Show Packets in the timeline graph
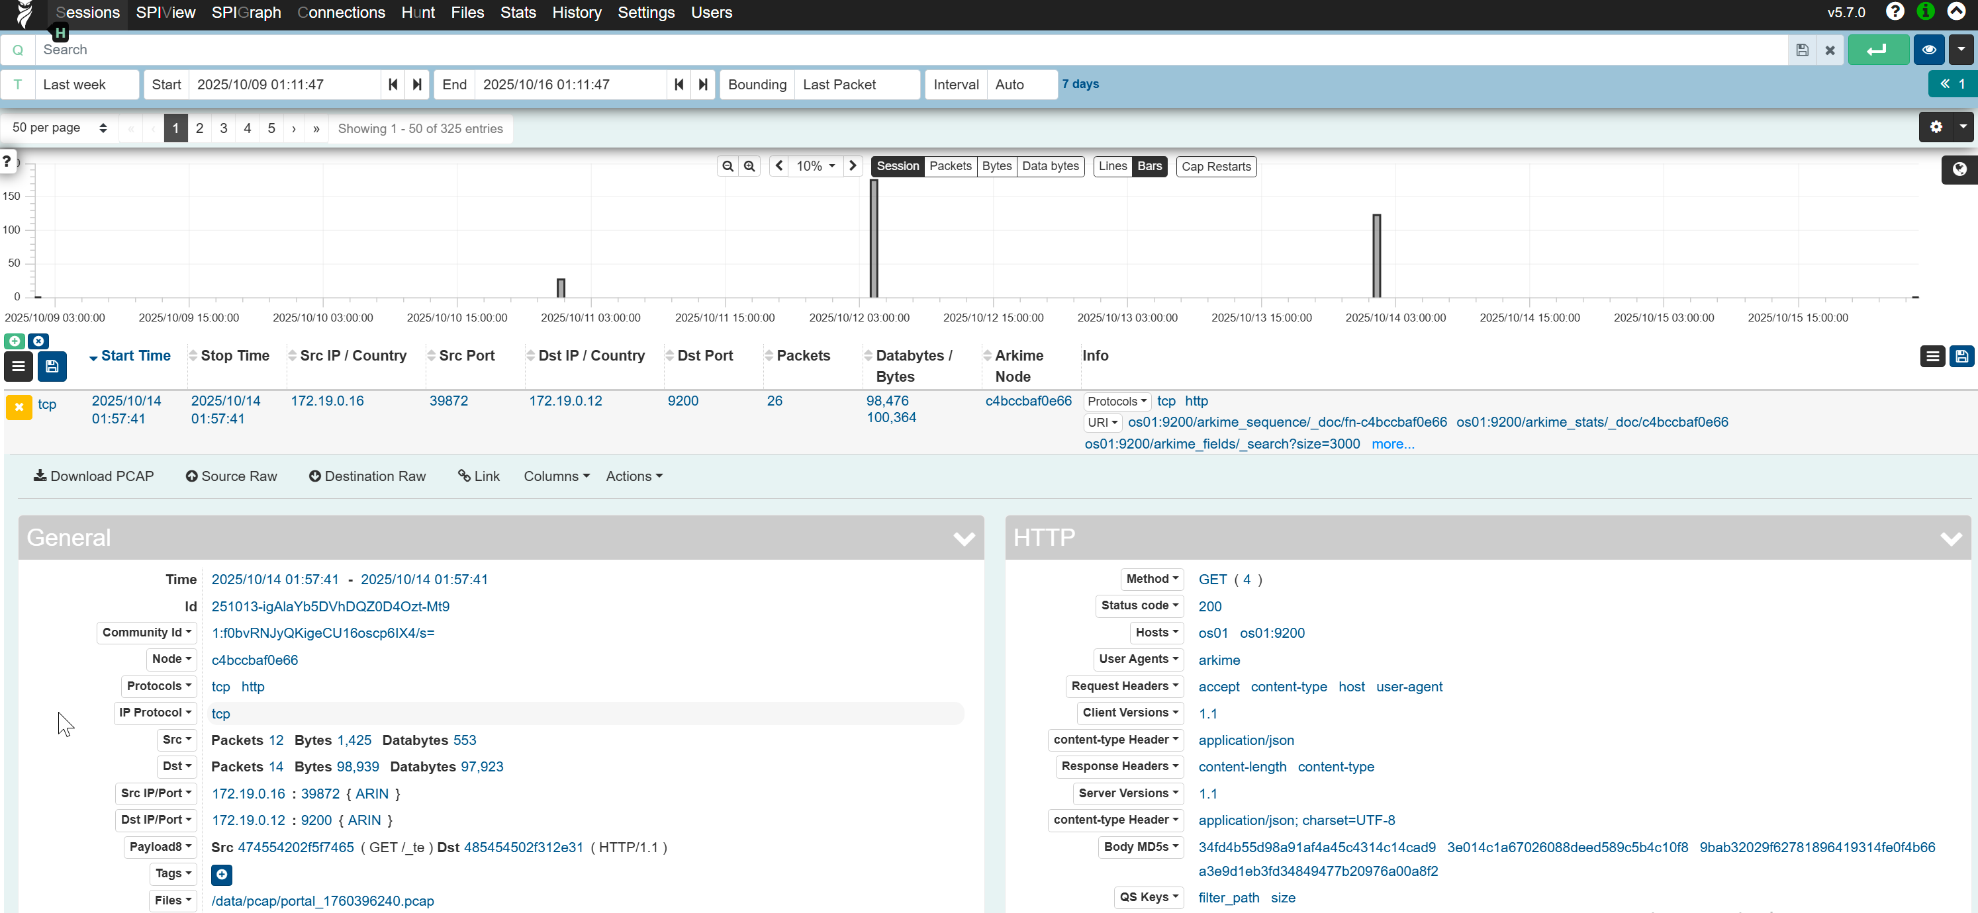 click(x=951, y=165)
